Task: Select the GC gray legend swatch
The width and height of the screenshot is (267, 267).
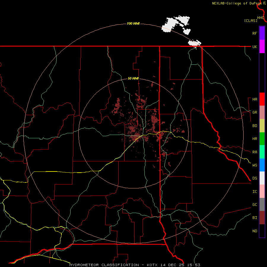Action: point(262,204)
